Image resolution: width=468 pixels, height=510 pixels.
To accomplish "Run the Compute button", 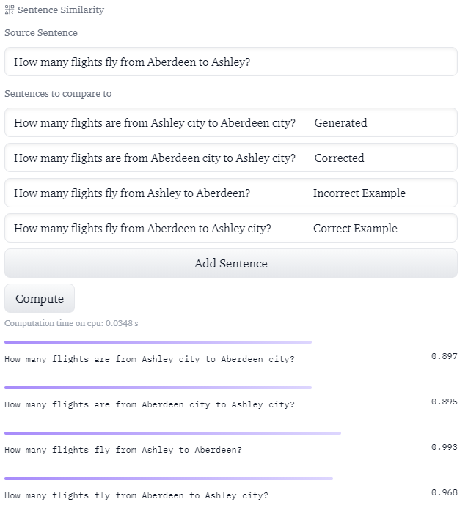I will [40, 299].
